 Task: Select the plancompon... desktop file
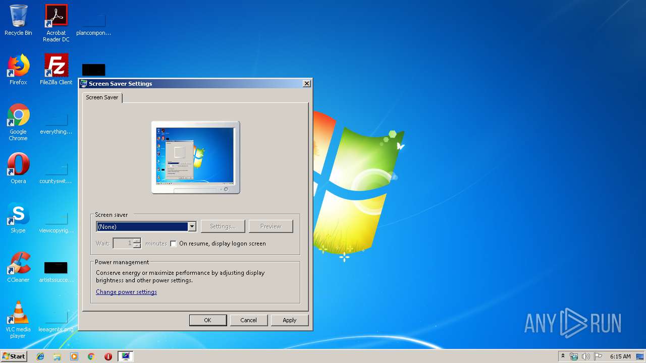tap(93, 23)
